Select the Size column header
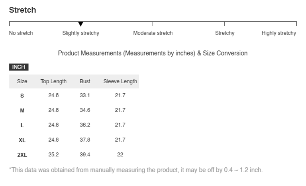Screen dimensions: 306x186 pos(22,81)
